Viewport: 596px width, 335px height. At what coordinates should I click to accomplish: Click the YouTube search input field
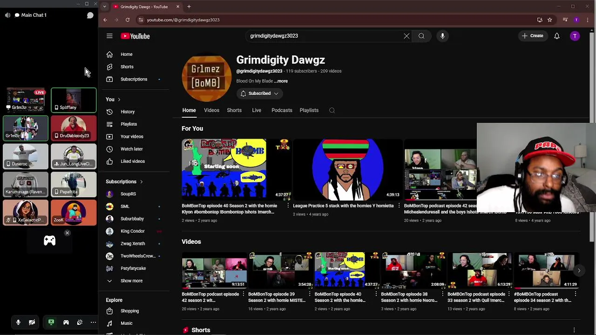[x=324, y=36]
